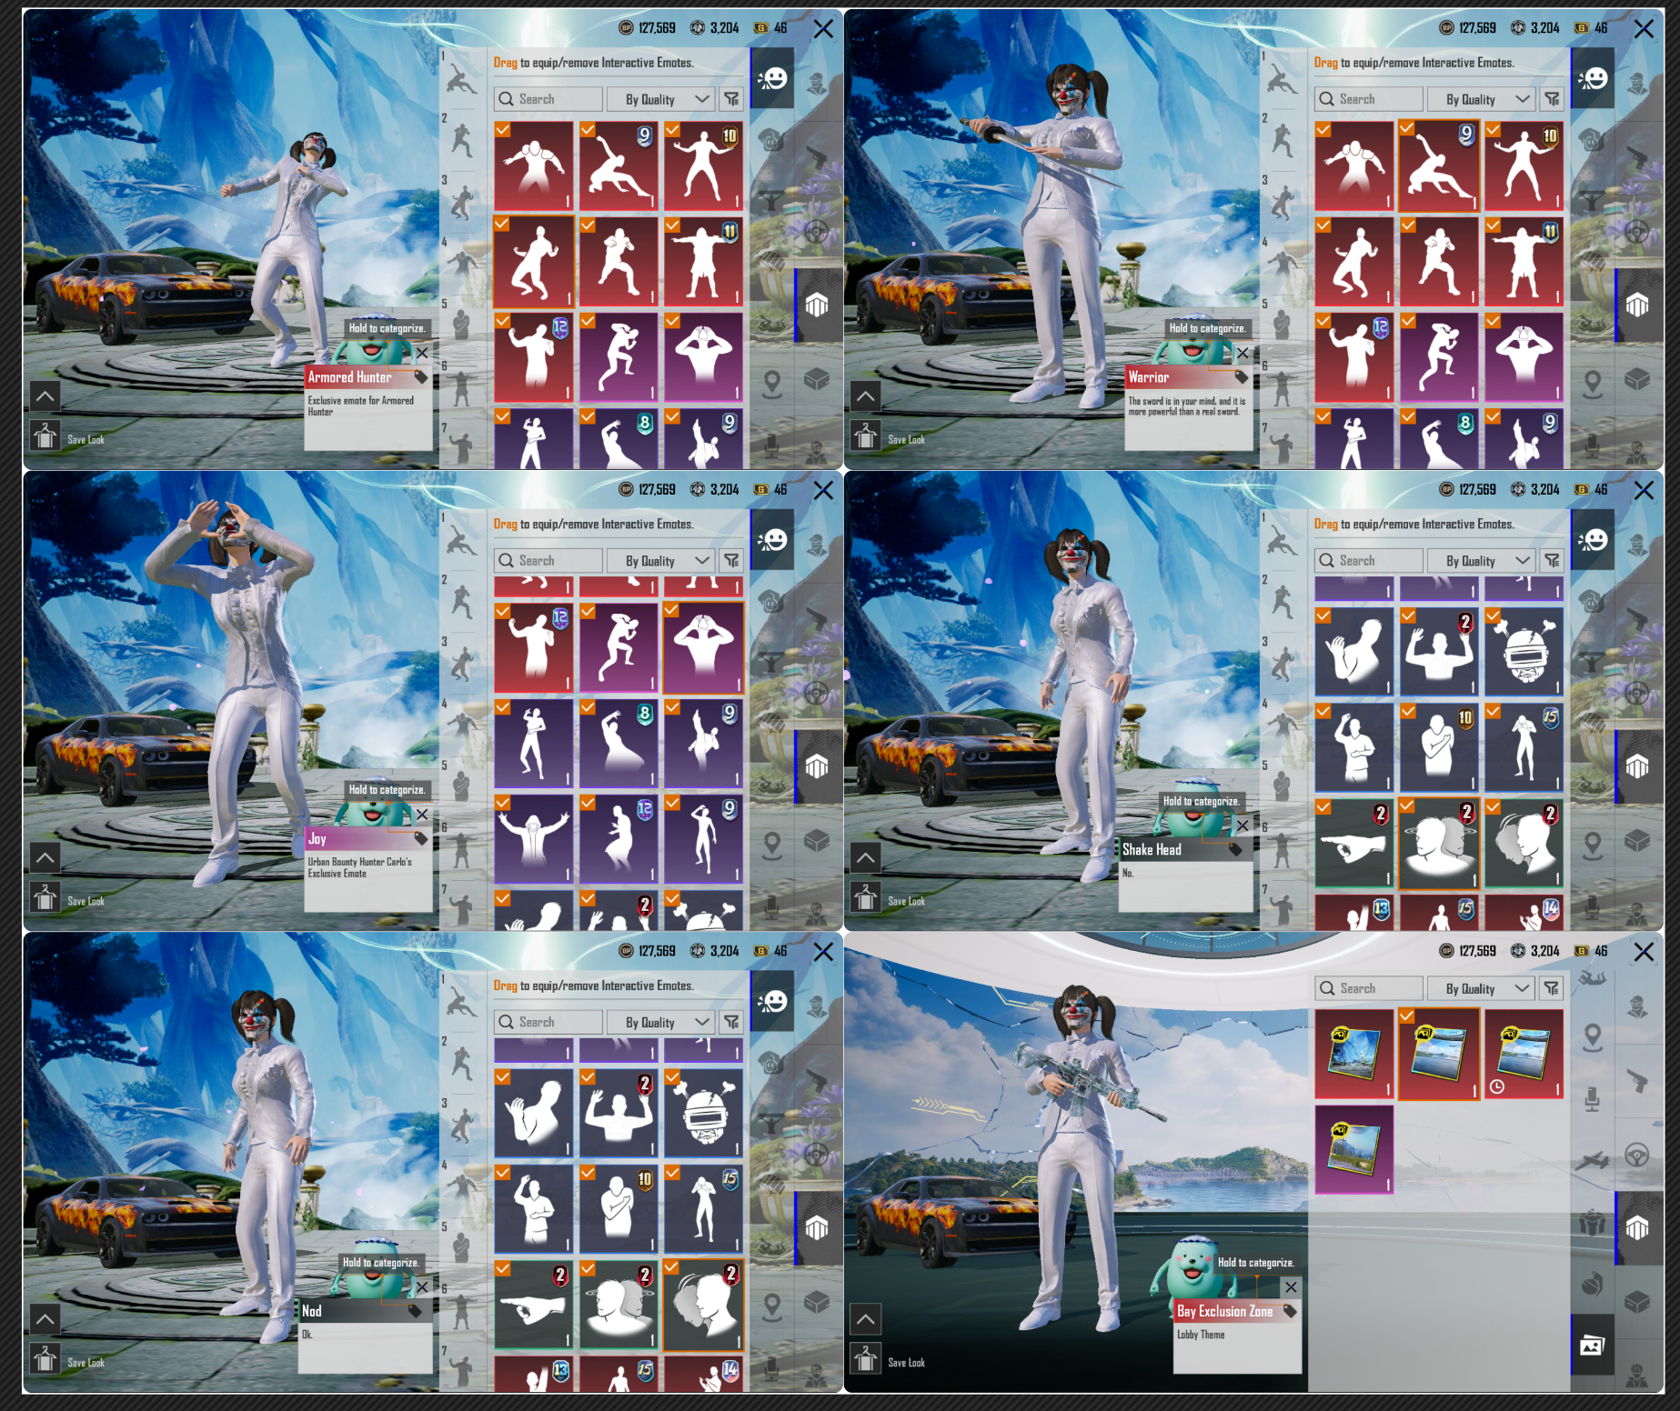
Task: Click the filter icon in the Bay Exclusion Zone panel
Action: 1552,988
